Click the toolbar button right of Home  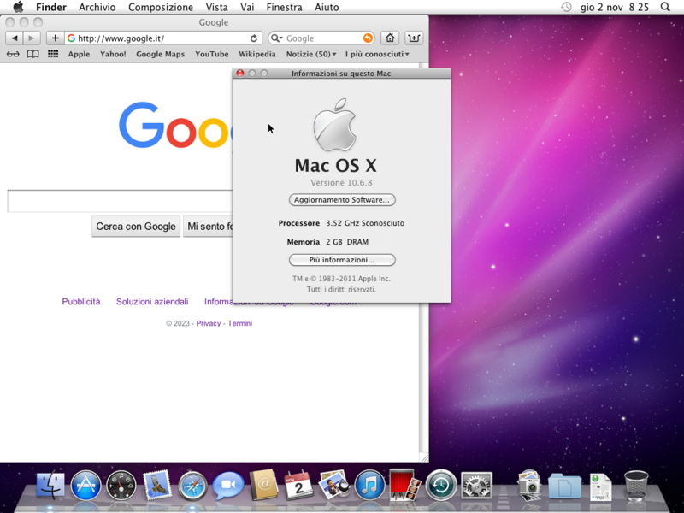414,38
